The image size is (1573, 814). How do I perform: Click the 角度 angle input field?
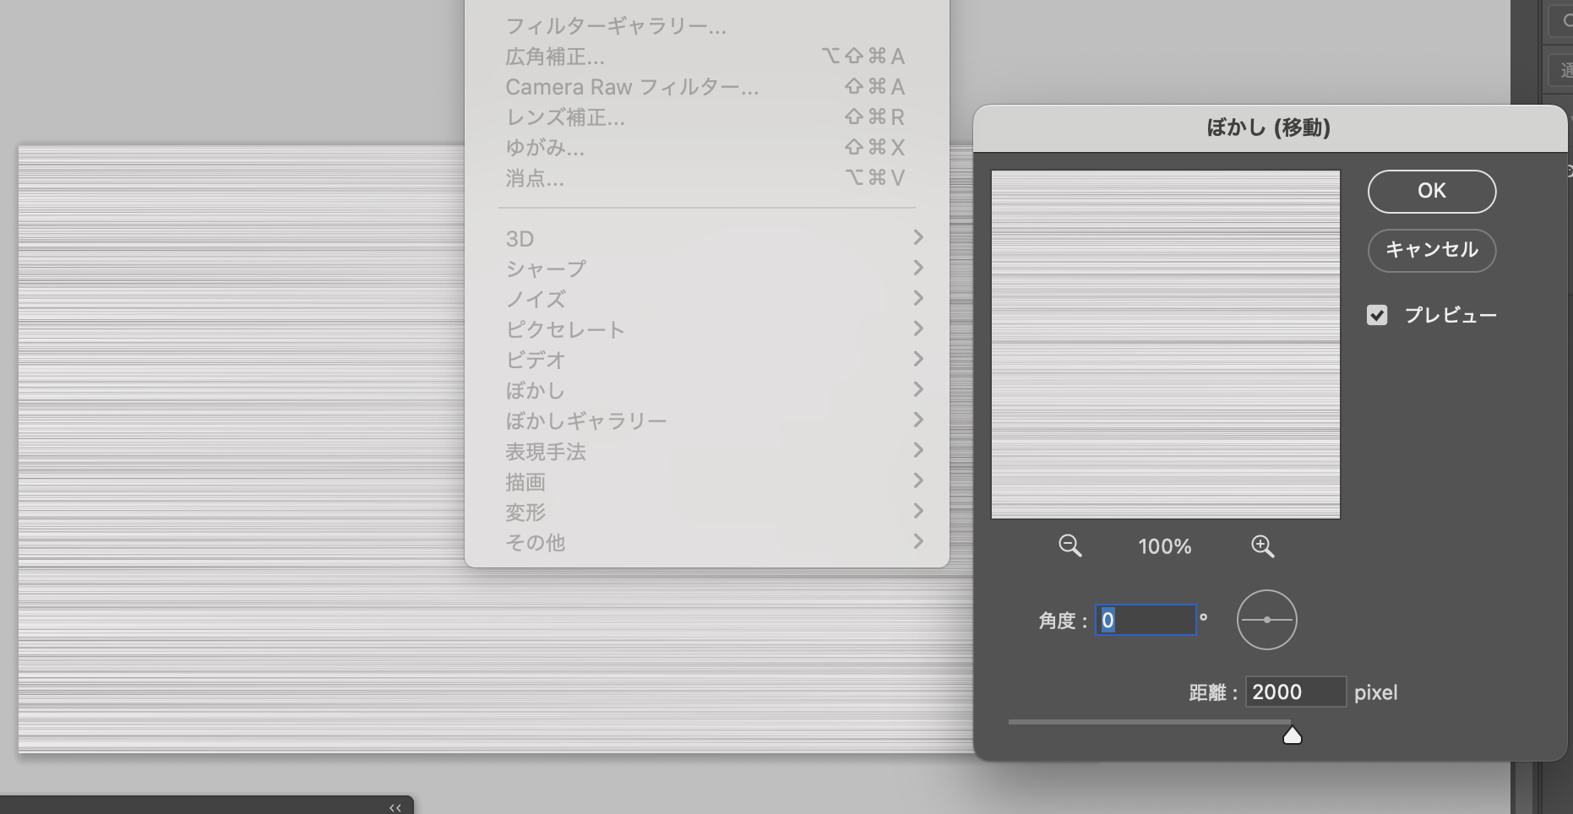1146,621
